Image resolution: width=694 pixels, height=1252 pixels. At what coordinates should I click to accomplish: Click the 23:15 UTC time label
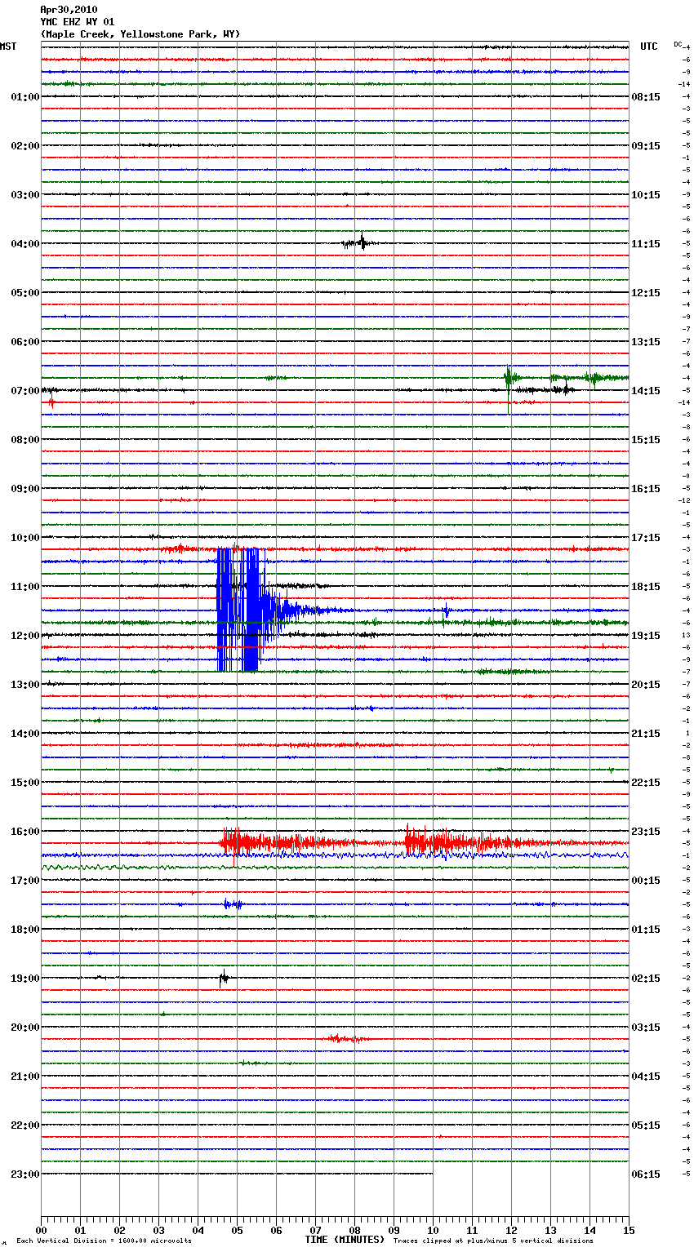point(646,831)
